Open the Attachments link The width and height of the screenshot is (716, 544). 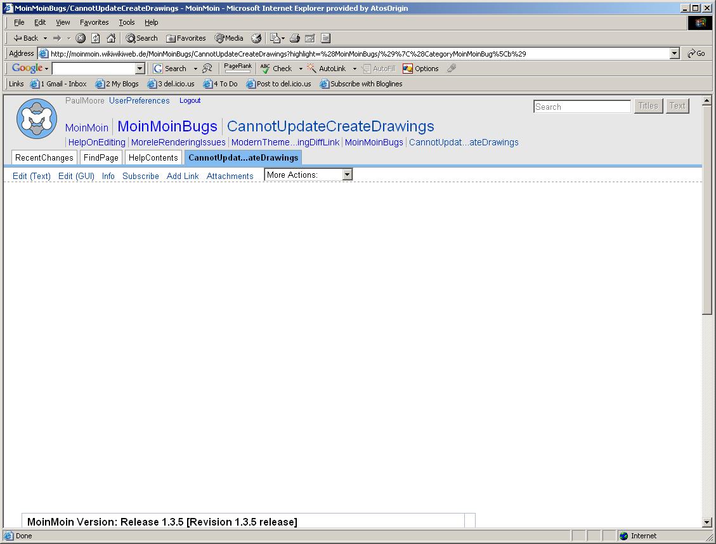[230, 176]
